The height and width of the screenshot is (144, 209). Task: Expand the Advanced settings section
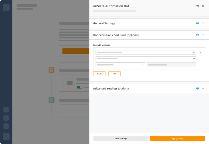point(203,88)
